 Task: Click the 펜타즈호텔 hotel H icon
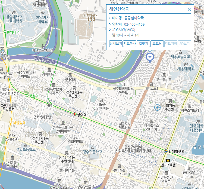[168, 160]
